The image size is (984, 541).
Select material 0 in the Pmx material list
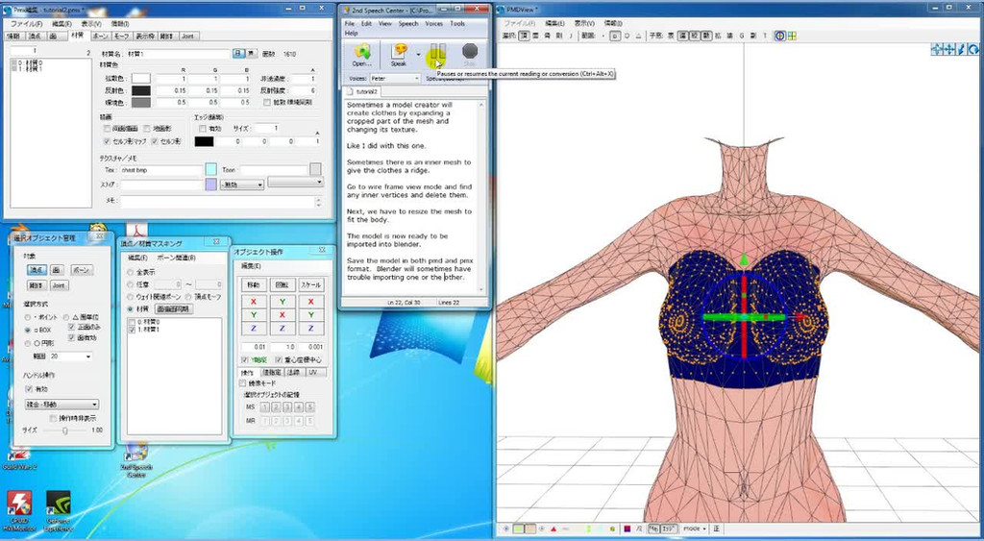pos(30,62)
